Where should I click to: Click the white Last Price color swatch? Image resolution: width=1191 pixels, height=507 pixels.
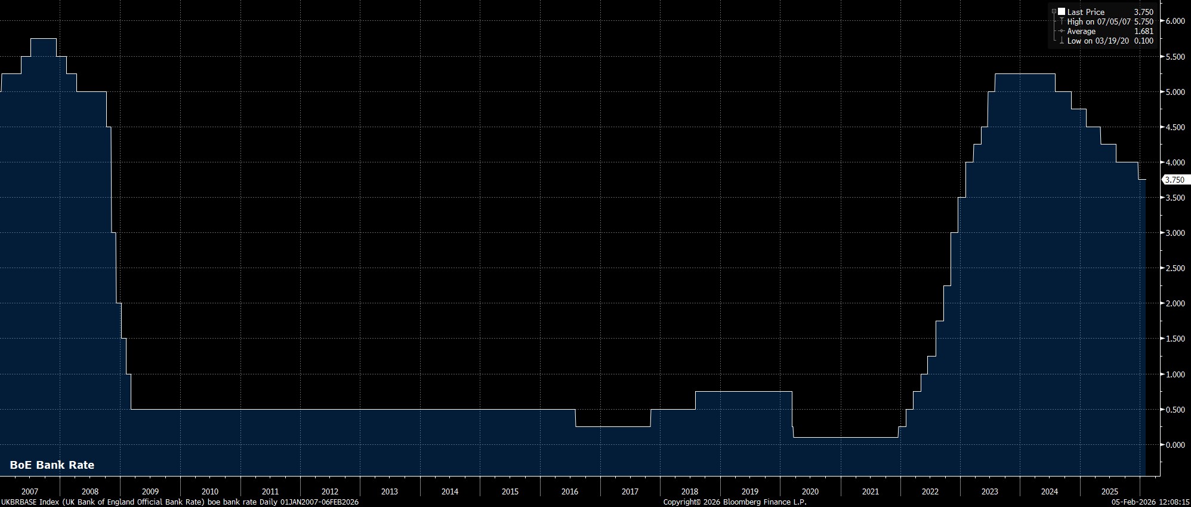(x=1062, y=12)
